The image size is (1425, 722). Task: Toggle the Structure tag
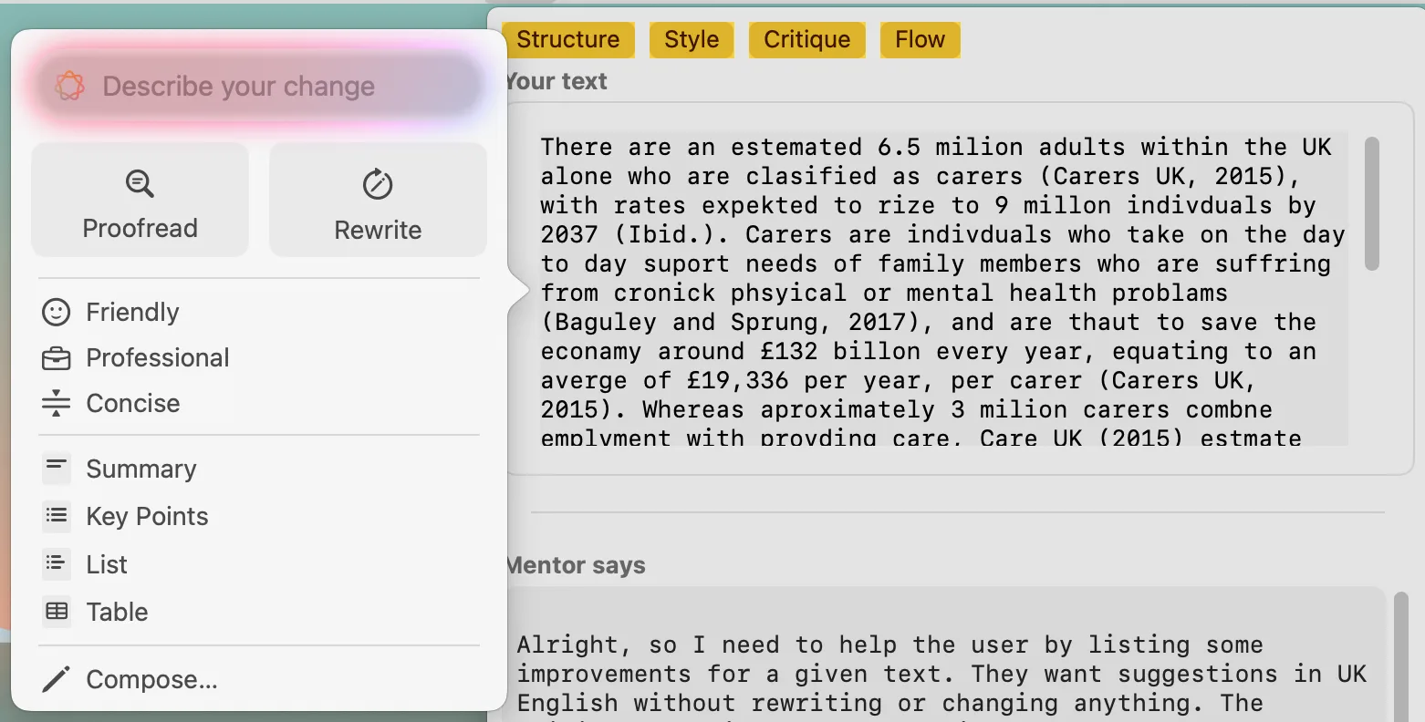pyautogui.click(x=568, y=39)
